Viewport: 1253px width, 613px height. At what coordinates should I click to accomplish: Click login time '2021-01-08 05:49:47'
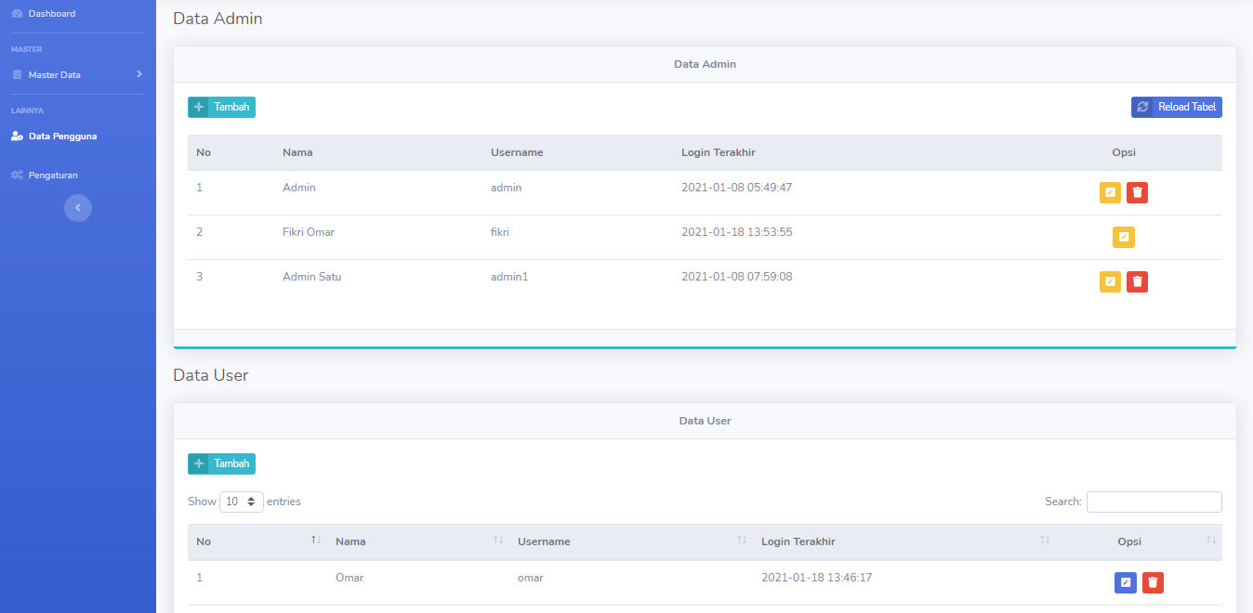(737, 188)
